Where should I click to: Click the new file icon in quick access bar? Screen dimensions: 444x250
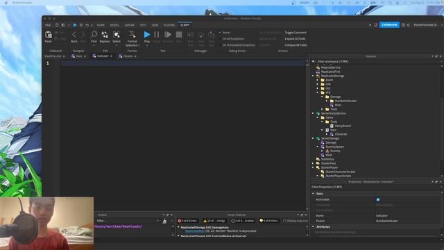tap(57, 25)
